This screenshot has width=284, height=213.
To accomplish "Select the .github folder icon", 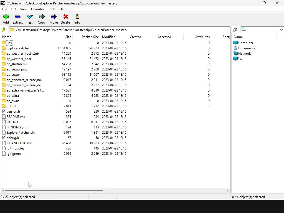I will pos(4,106).
